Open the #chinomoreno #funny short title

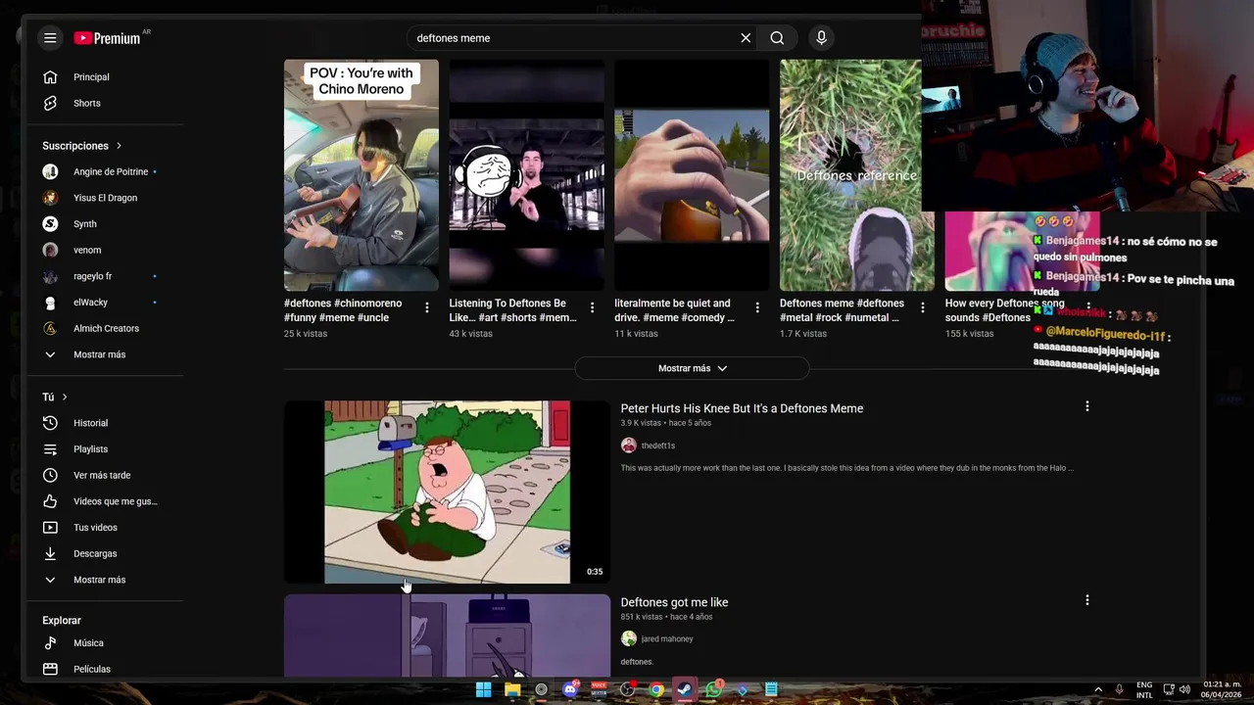(x=343, y=310)
